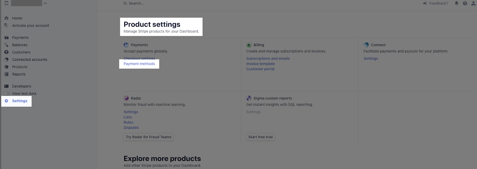Click Try Radar for Fraud Teams button
This screenshot has height=169, width=477.
pos(149,137)
